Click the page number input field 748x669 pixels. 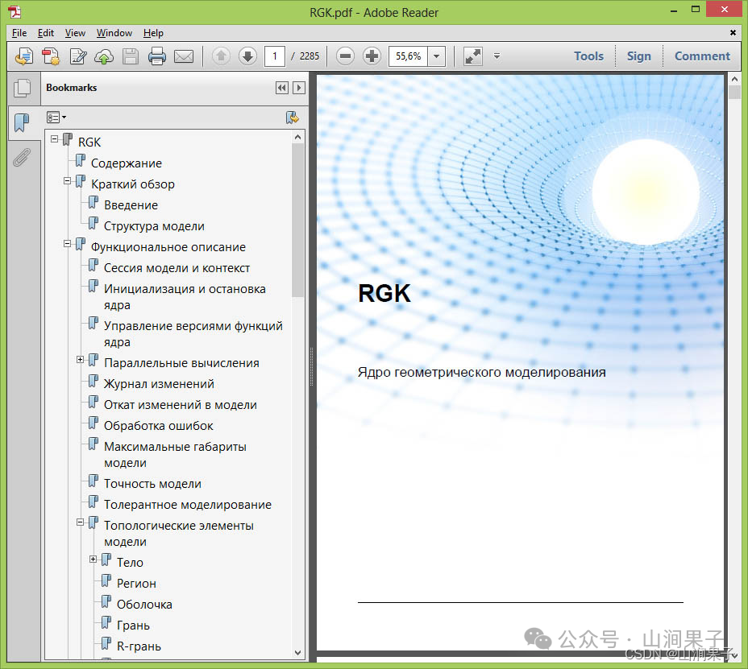(x=275, y=56)
